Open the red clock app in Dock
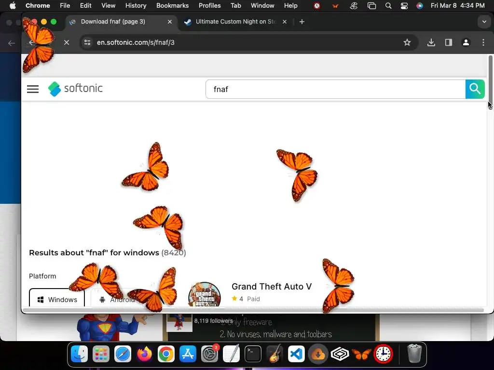Viewport: 494px width, 370px height. [x=383, y=354]
